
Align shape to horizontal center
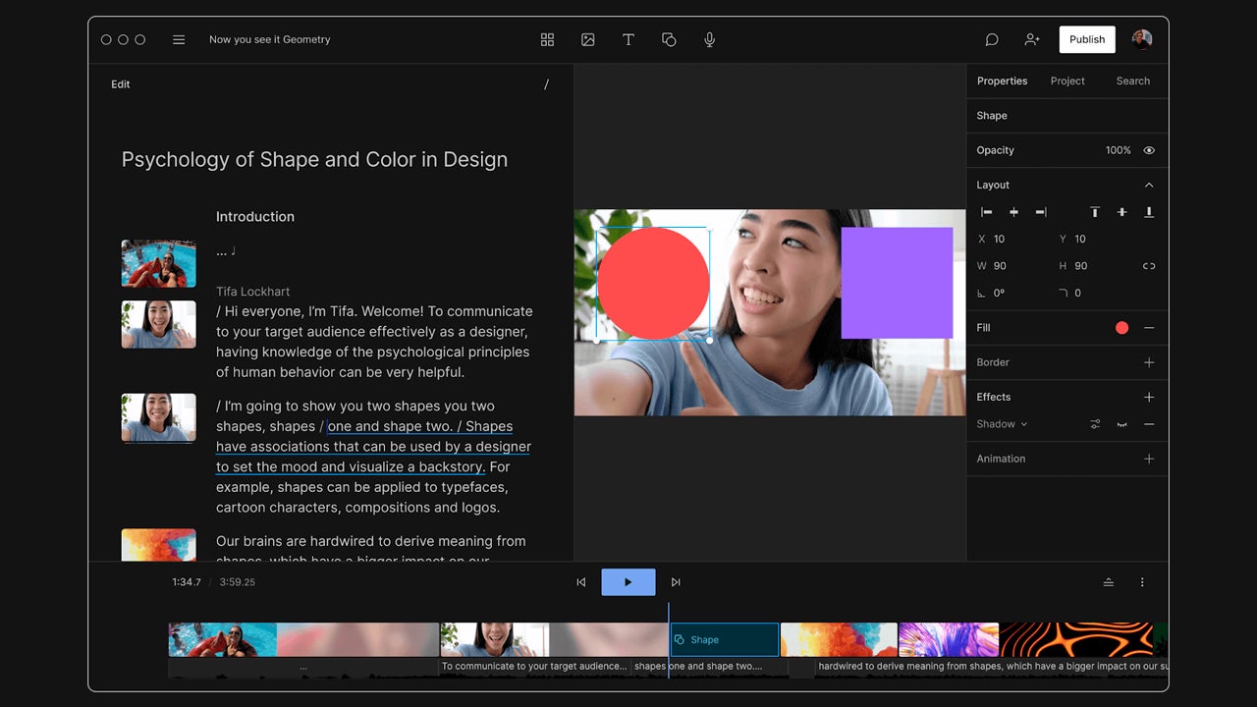tap(1013, 212)
